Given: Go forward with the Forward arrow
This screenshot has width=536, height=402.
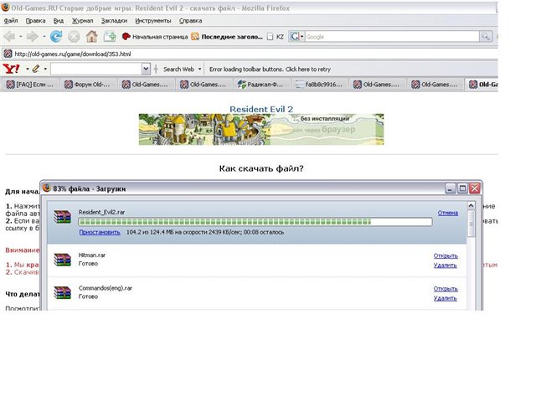Looking at the screenshot, I should [33, 36].
